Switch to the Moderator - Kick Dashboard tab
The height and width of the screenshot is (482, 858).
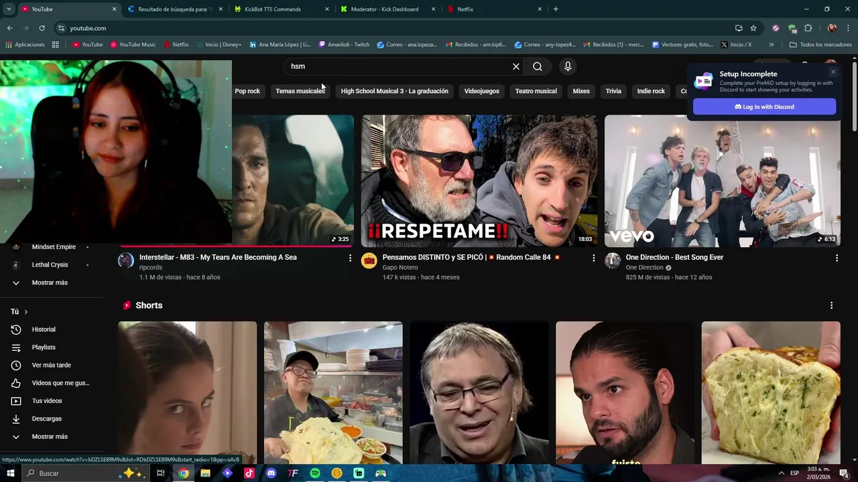point(387,9)
